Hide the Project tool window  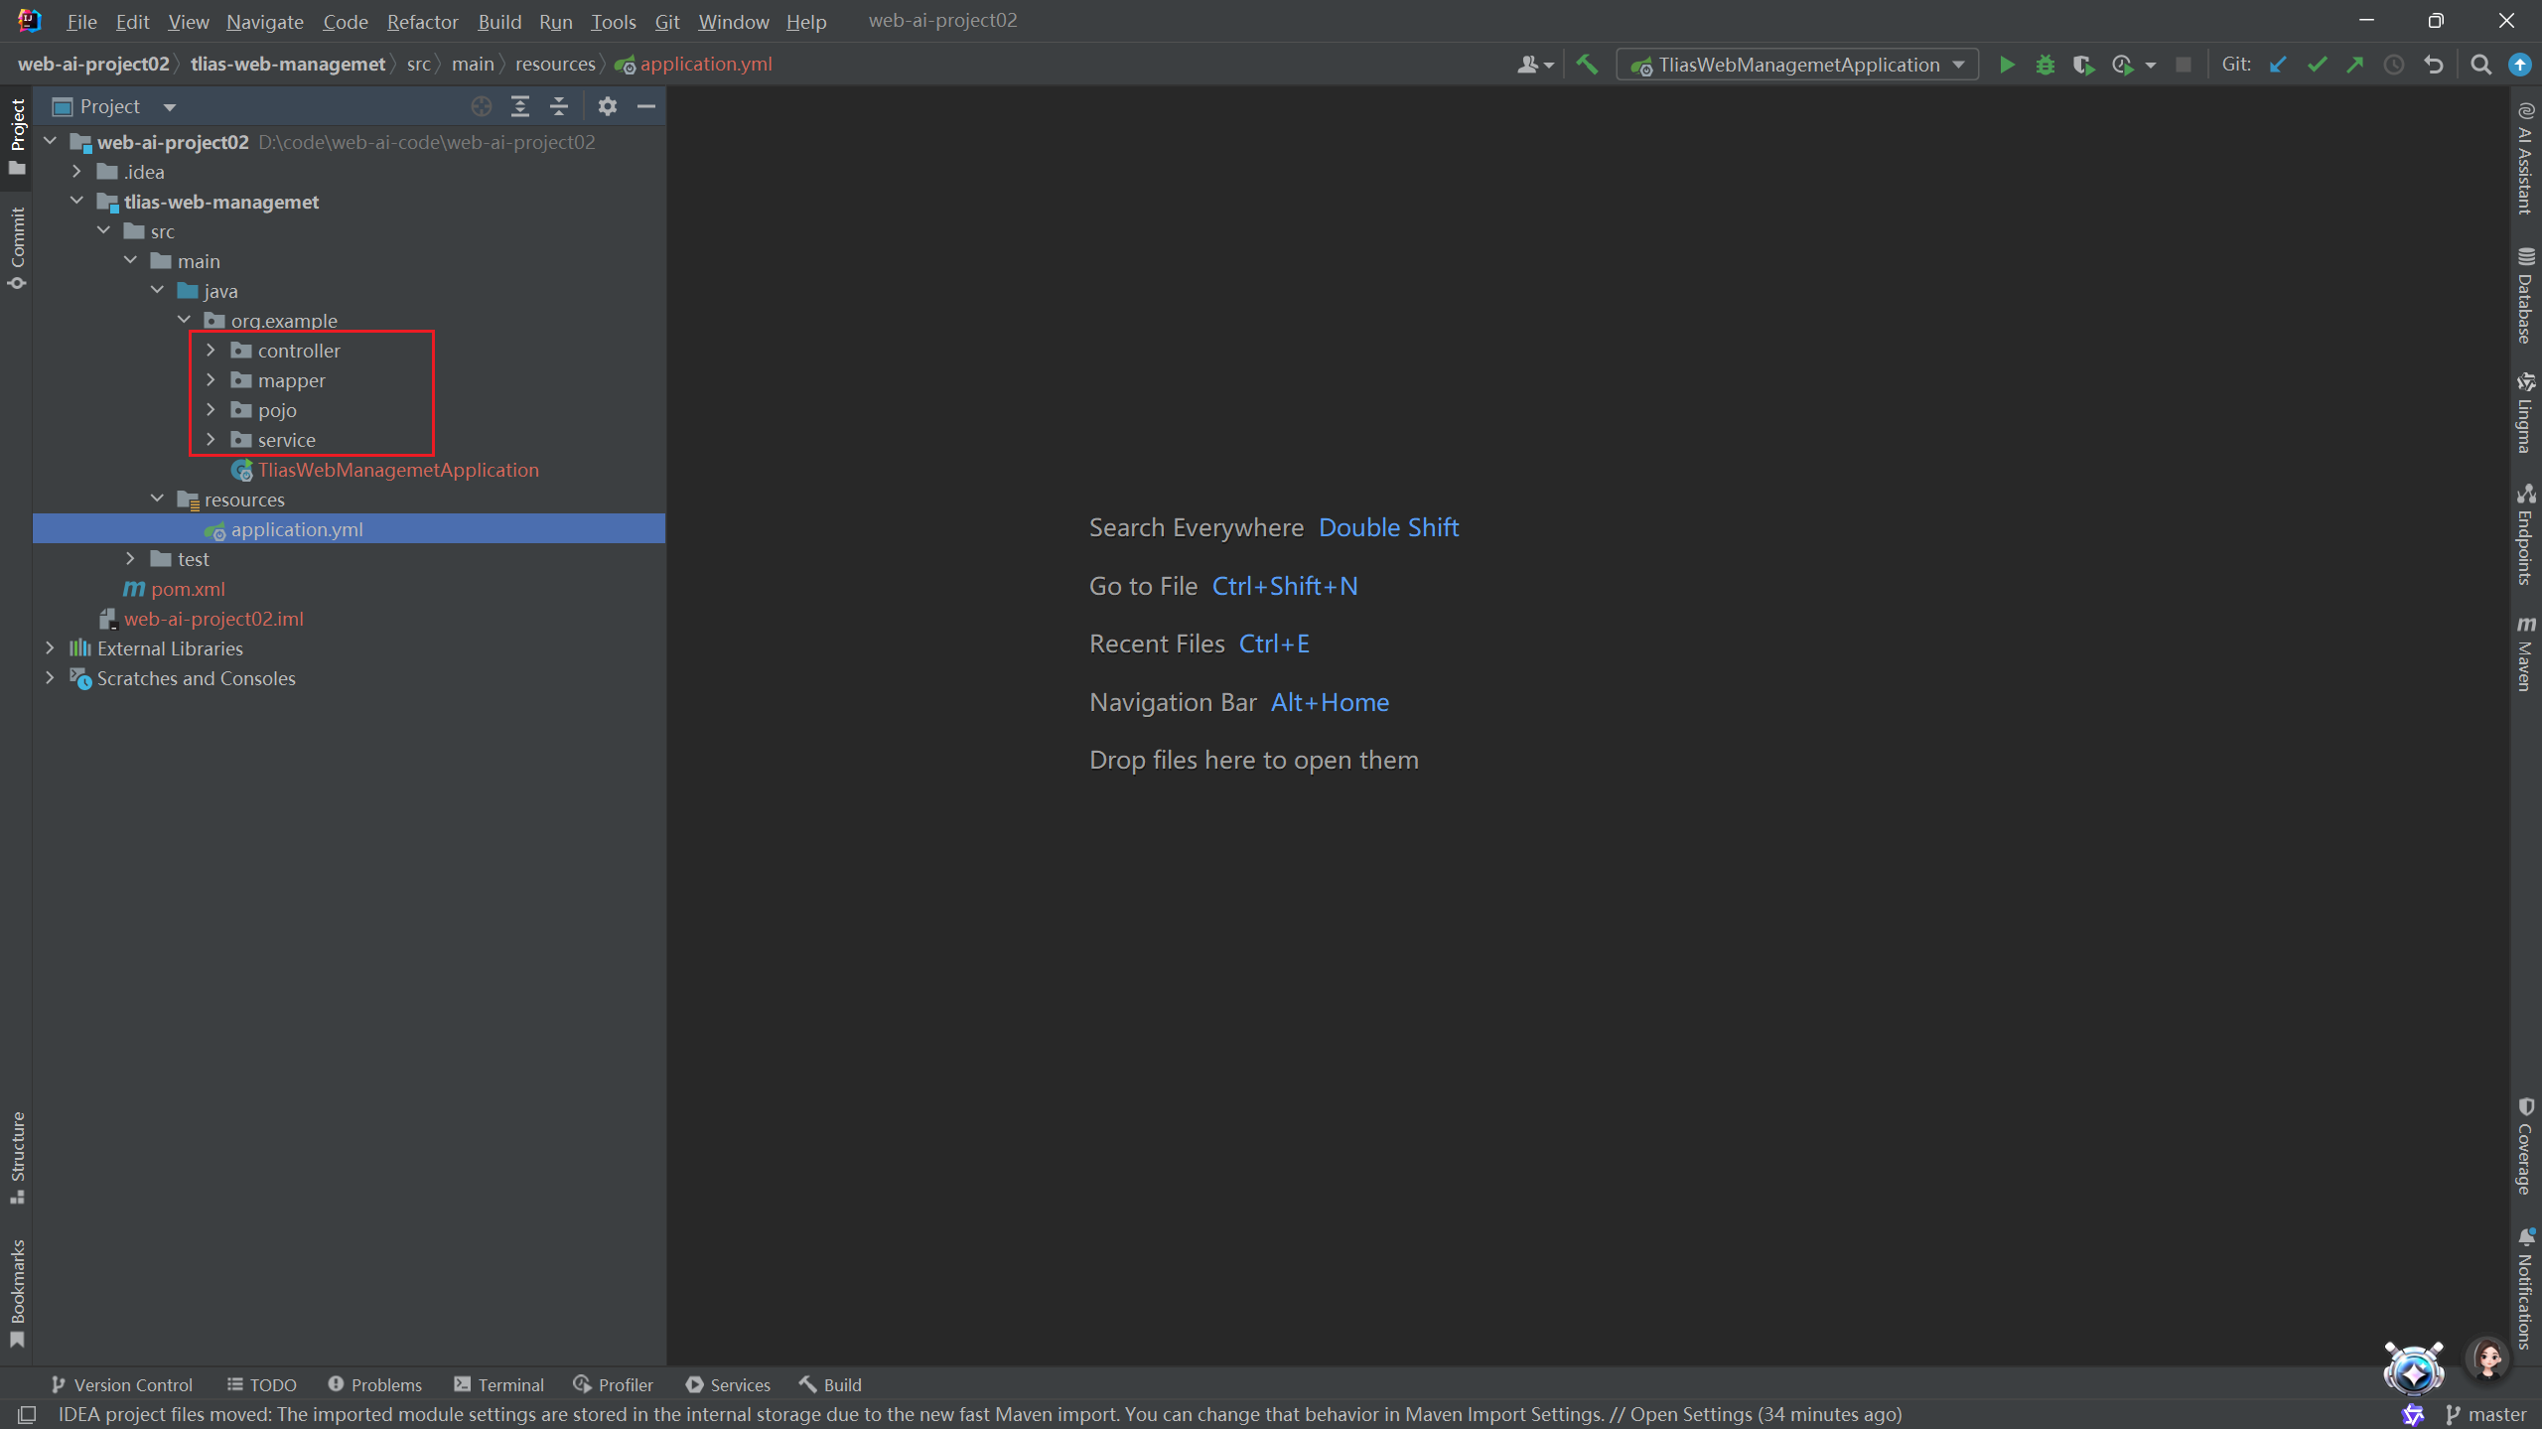pos(646,106)
